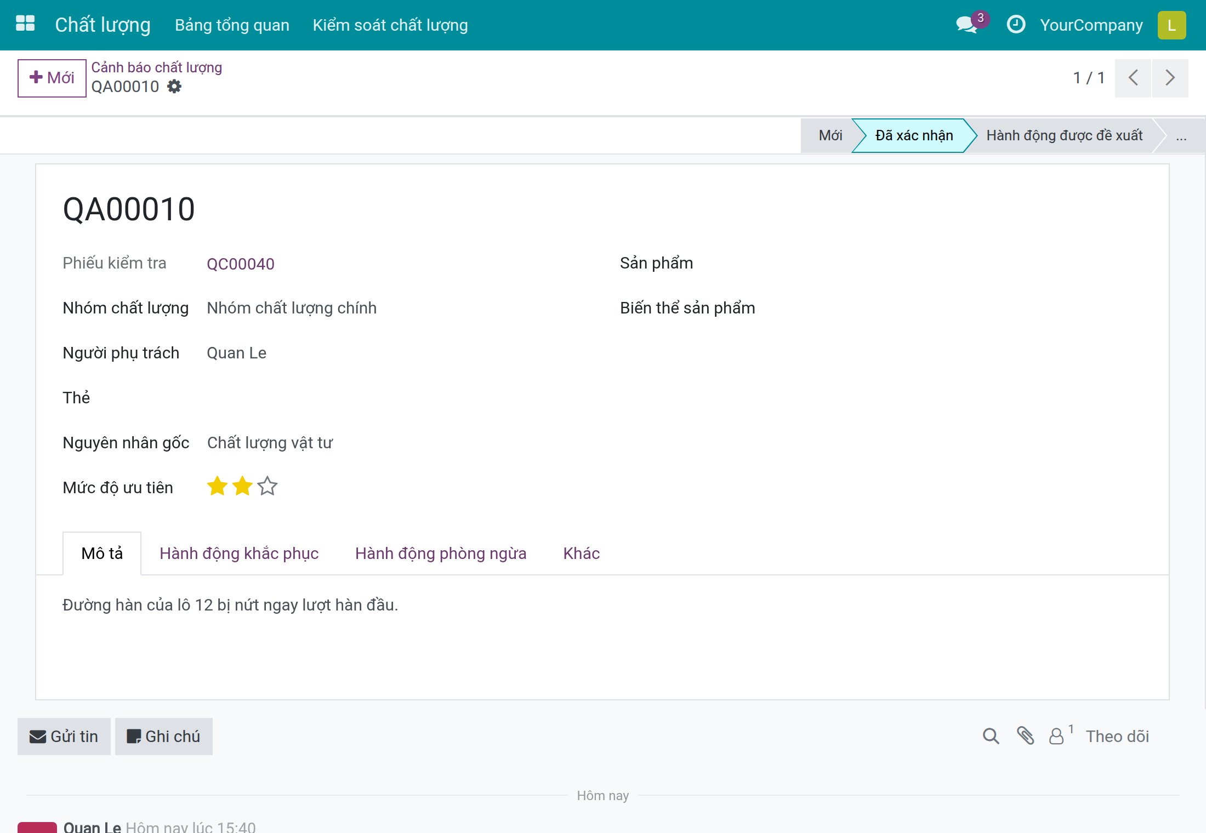Viewport: 1206px width, 833px height.
Task: Expand the hidden stages ellipsis
Action: (x=1181, y=135)
